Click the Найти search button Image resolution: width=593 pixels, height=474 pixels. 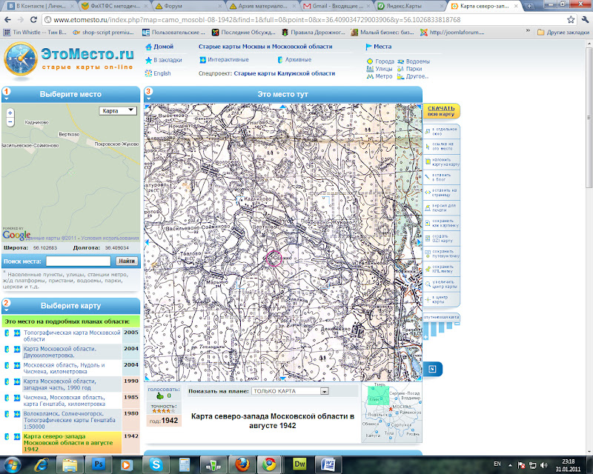tap(127, 261)
